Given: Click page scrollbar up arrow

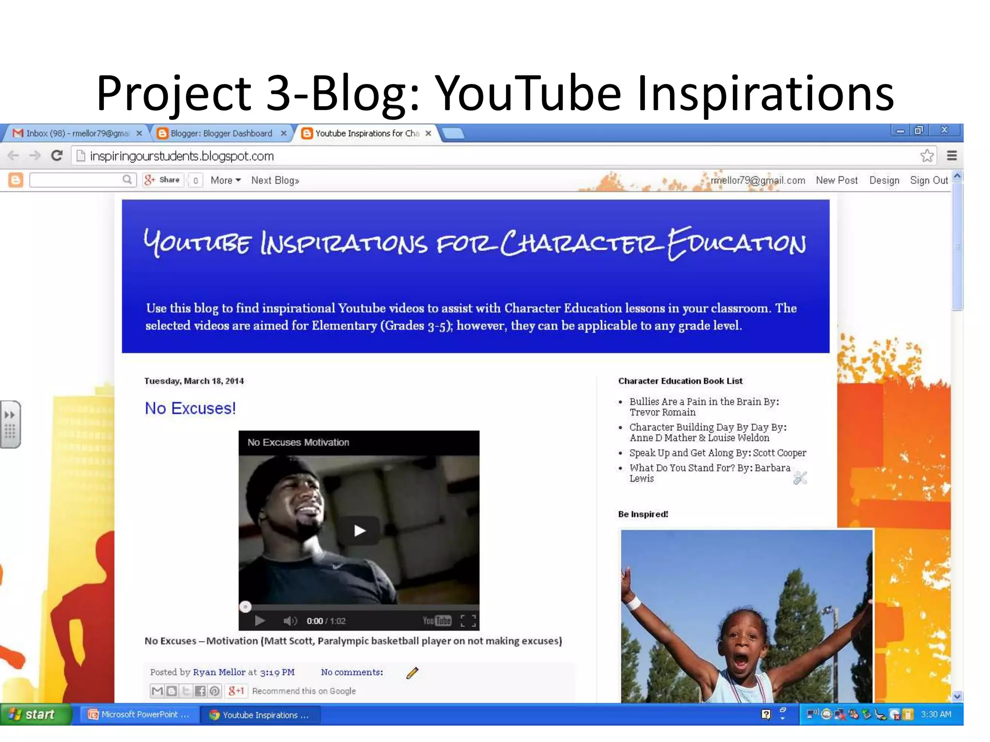Looking at the screenshot, I should point(957,176).
